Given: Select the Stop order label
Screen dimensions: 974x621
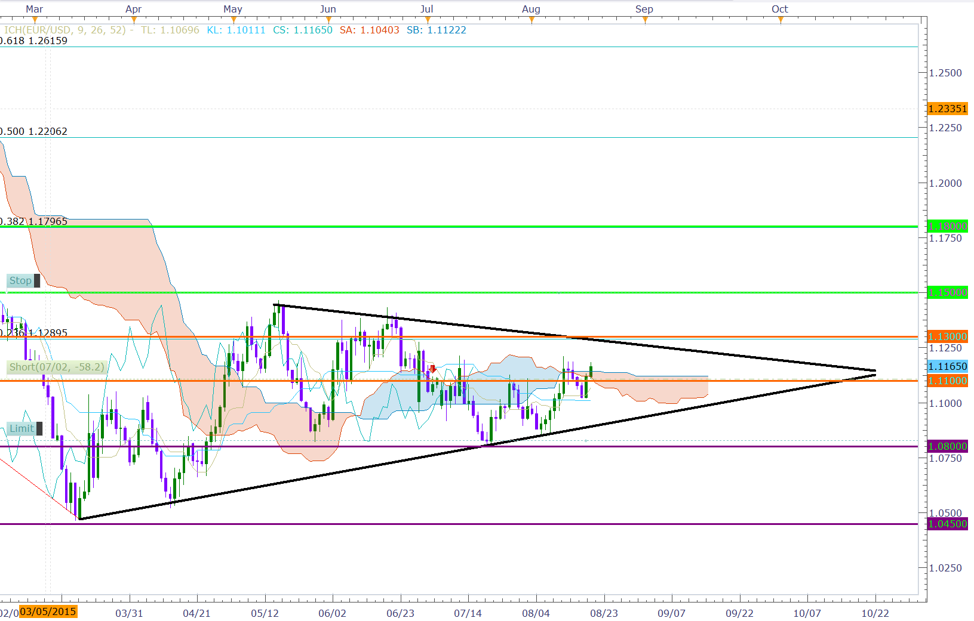Looking at the screenshot, I should 20,280.
